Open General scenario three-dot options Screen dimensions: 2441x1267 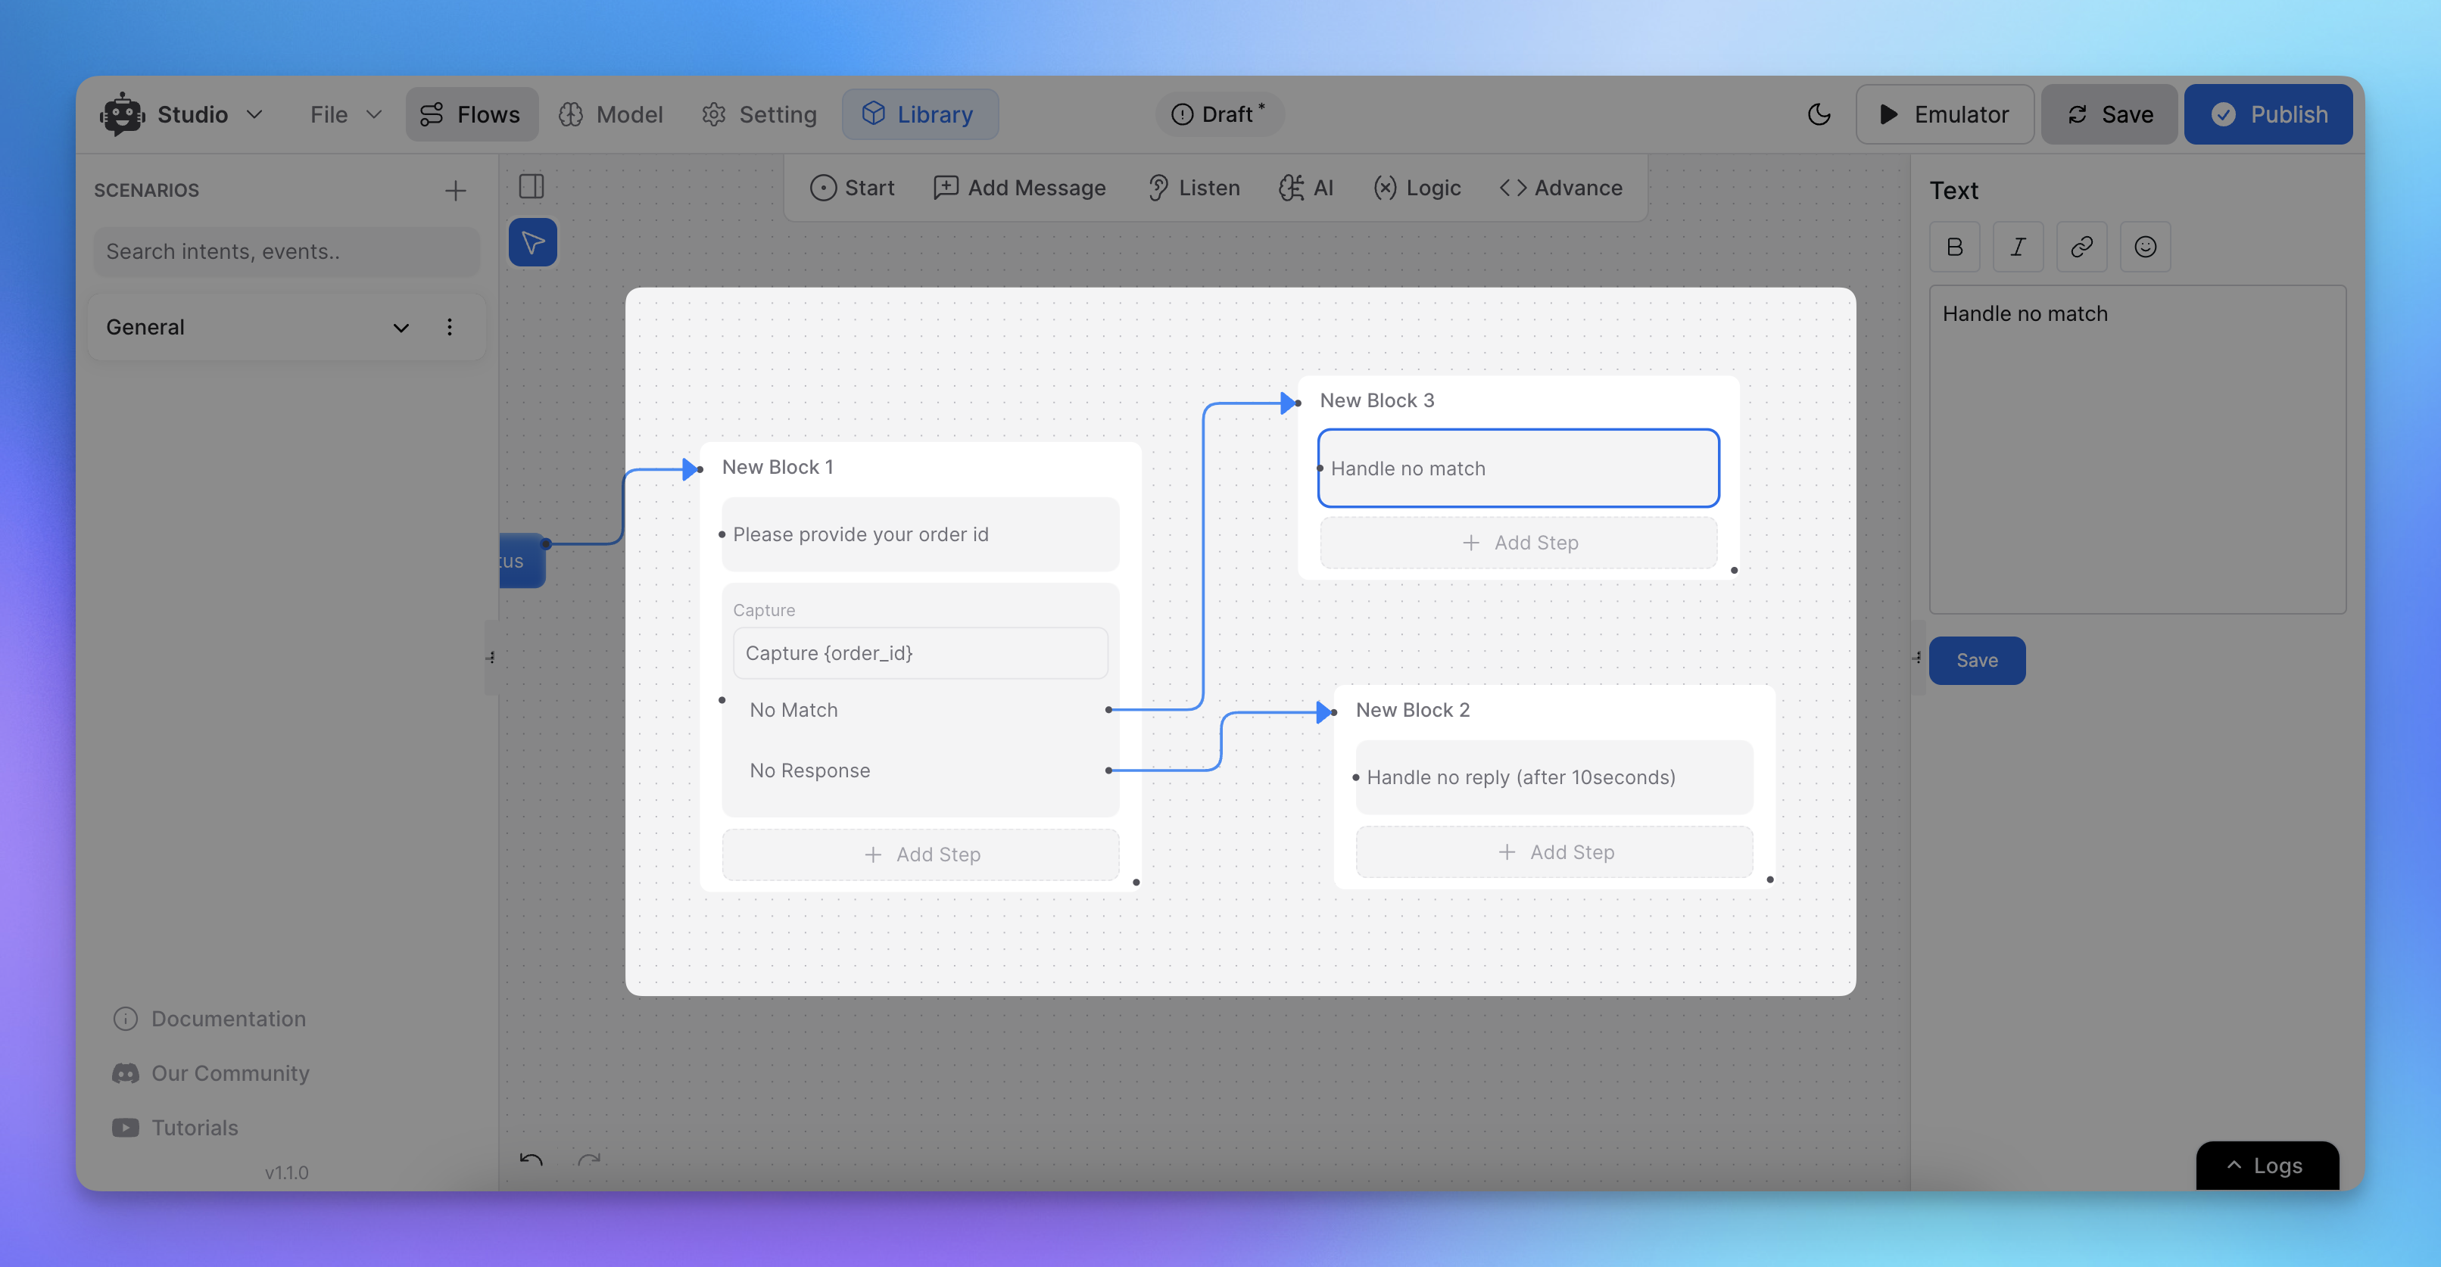click(449, 328)
